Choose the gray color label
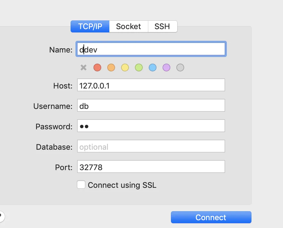283x228 pixels. coord(180,67)
